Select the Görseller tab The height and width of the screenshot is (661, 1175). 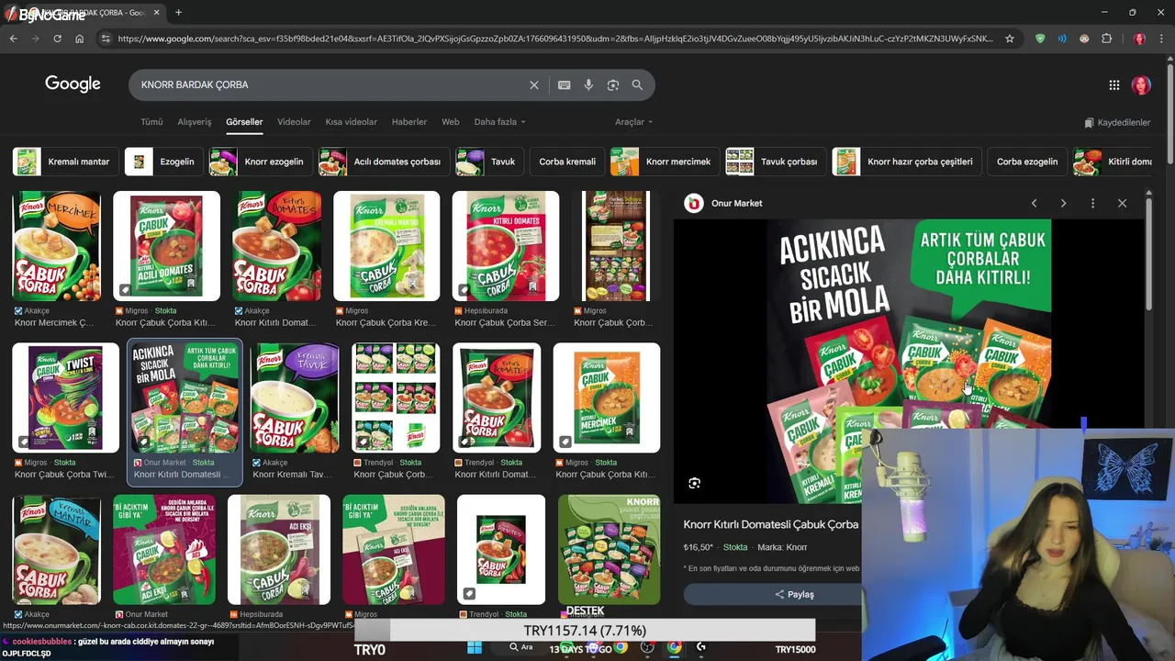click(x=244, y=122)
